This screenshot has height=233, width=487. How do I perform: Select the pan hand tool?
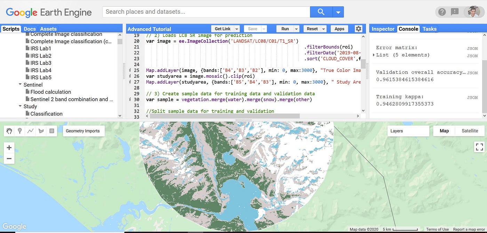point(9,131)
